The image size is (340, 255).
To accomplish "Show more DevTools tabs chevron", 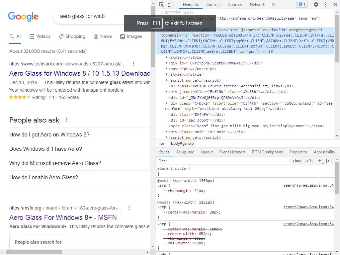I will point(273,4).
